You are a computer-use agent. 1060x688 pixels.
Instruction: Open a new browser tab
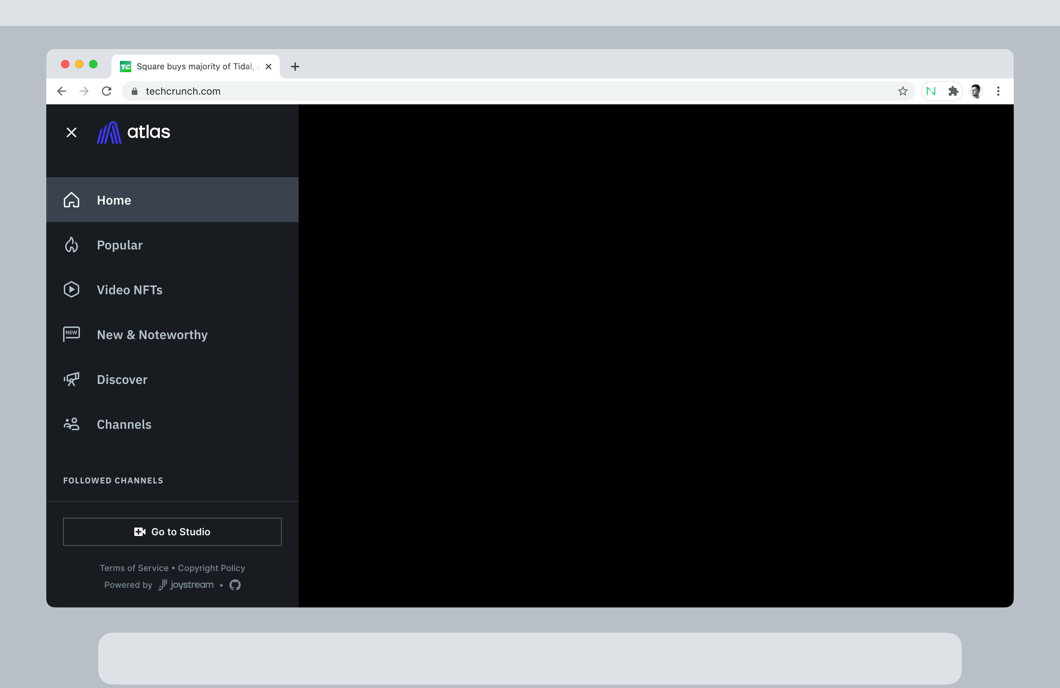(x=295, y=66)
